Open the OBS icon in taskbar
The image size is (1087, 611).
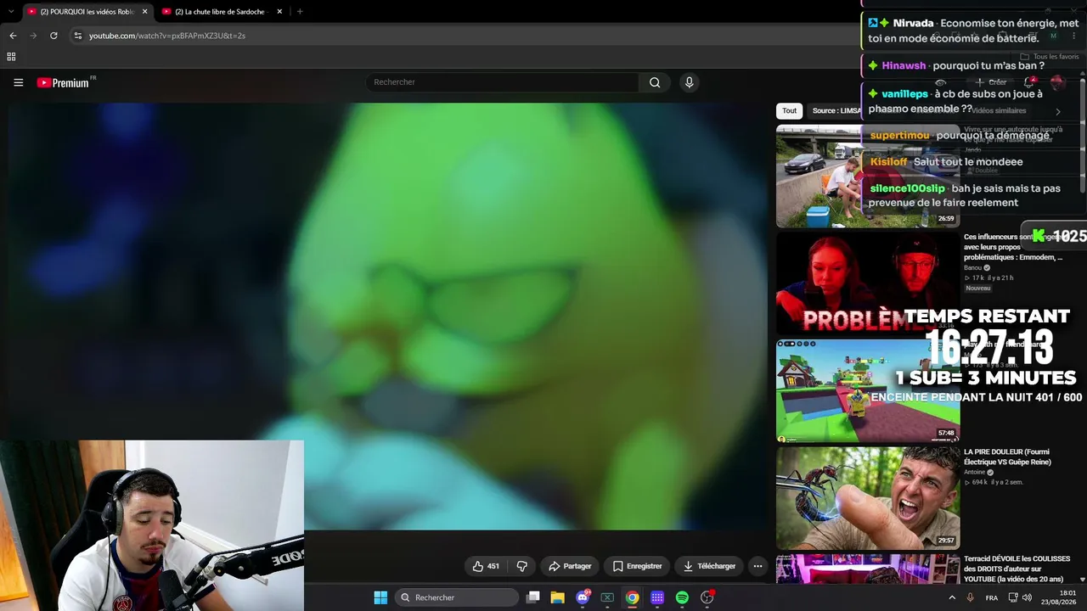(x=707, y=597)
